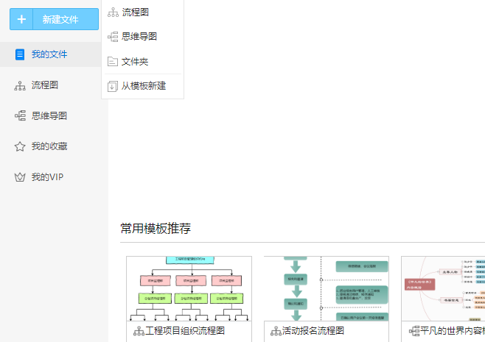Click the flowchart icon in the sidebar
The image size is (485, 342).
point(20,85)
